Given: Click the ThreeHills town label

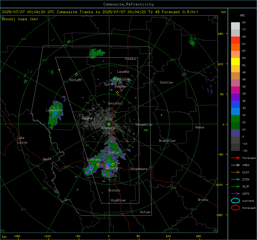Looking at the screenshot, I should coord(144,125).
